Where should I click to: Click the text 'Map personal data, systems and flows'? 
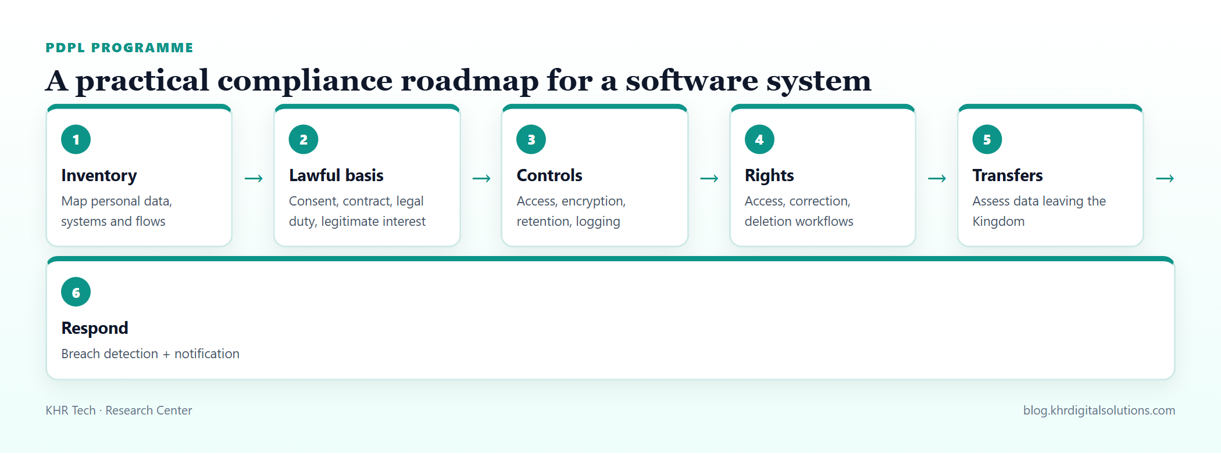(117, 211)
